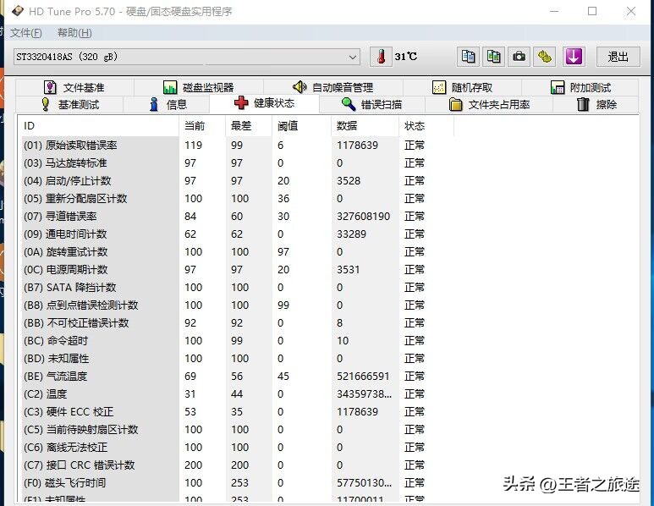The image size is (654, 506).
Task: Open the options wrench icon
Action: coord(545,57)
